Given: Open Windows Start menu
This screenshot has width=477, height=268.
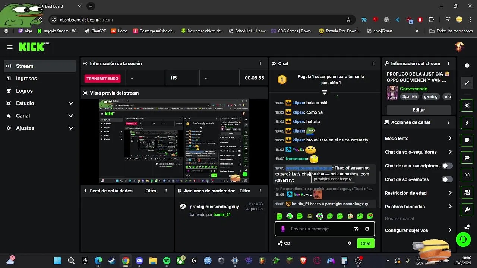Looking at the screenshot, I should (x=57, y=261).
